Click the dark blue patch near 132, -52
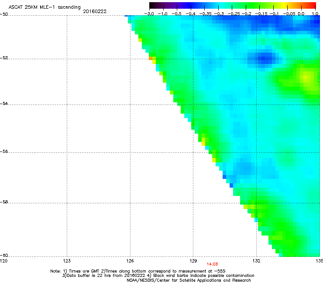Image resolution: width=323 pixels, height=283 pixels. [265, 58]
